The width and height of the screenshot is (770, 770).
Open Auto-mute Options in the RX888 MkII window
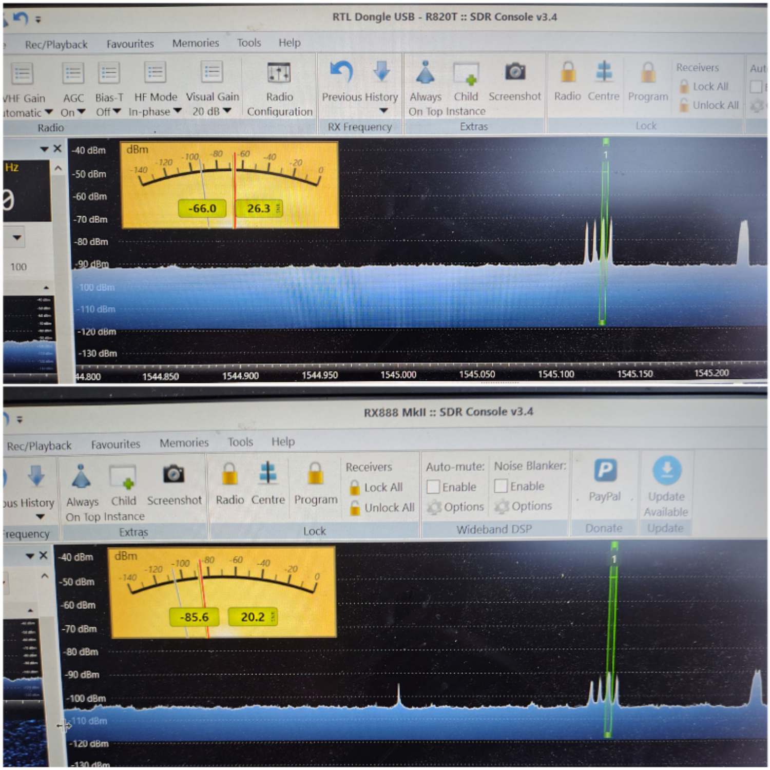point(456,507)
